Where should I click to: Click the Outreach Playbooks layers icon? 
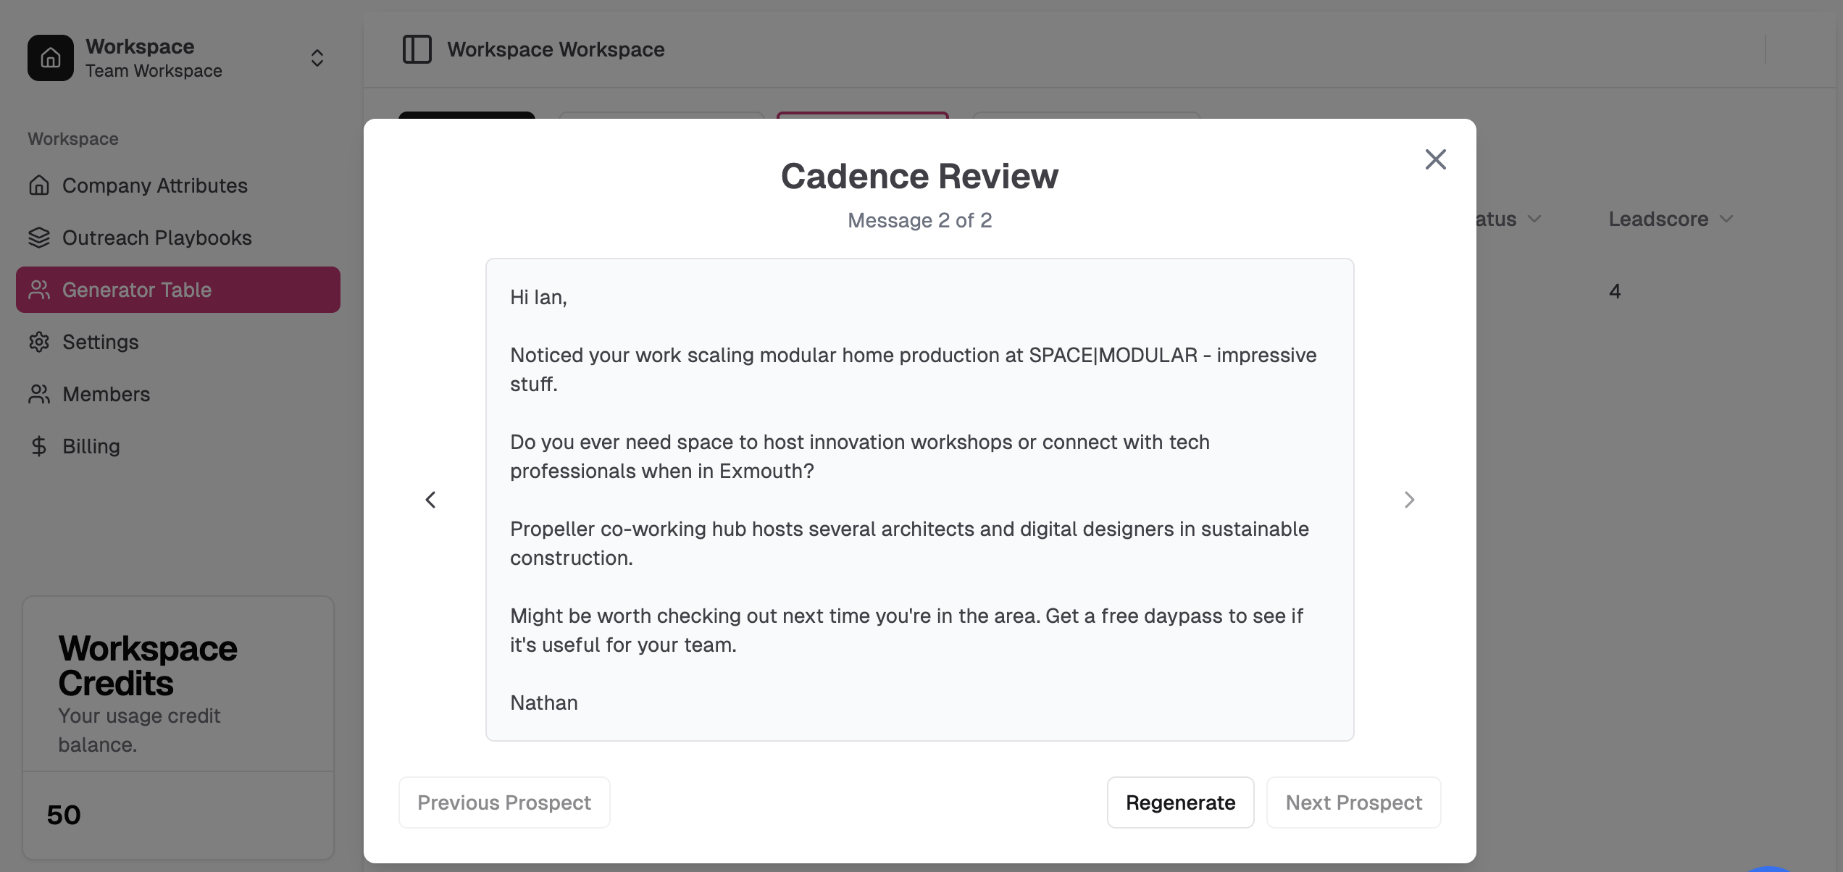coord(39,238)
